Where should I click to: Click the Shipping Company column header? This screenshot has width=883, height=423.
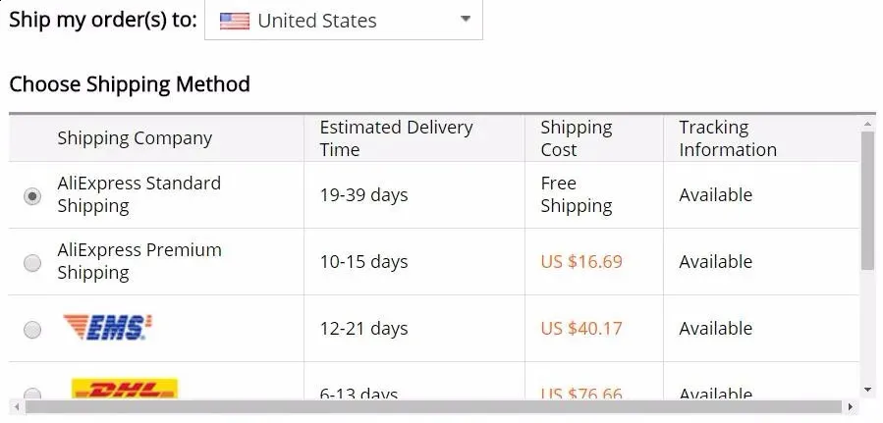pos(135,138)
